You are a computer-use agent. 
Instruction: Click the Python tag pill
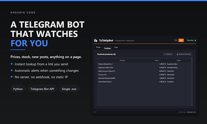18,89
